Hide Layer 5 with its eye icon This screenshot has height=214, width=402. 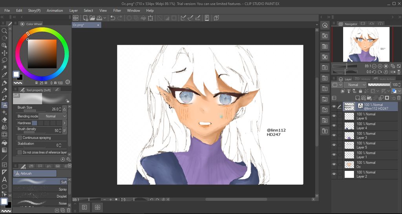[x=334, y=145]
